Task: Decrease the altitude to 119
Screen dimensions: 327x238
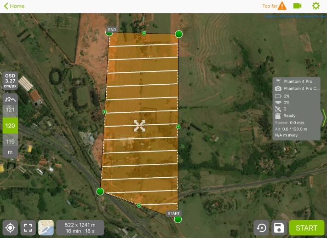Action: (10, 141)
